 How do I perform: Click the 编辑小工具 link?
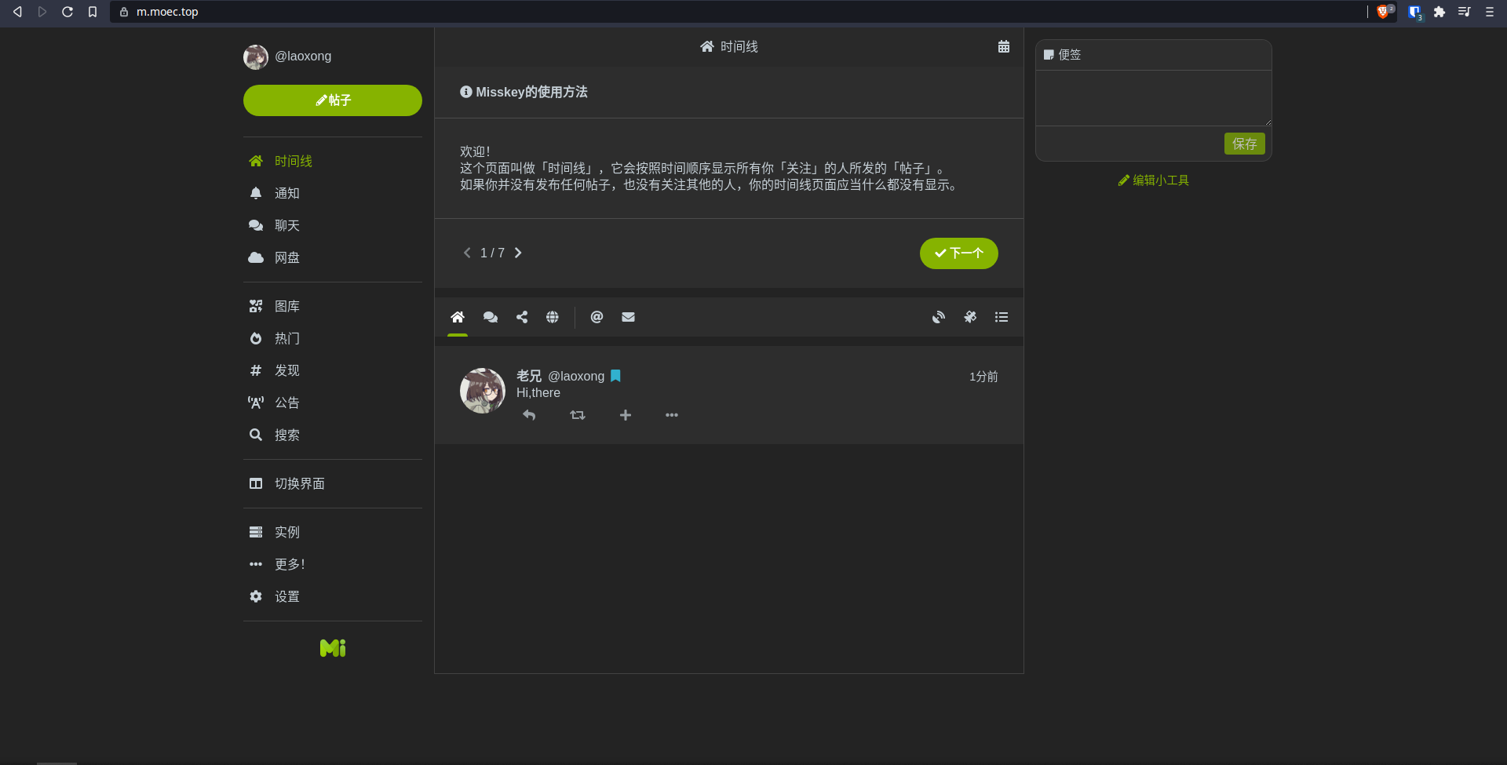pyautogui.click(x=1154, y=180)
